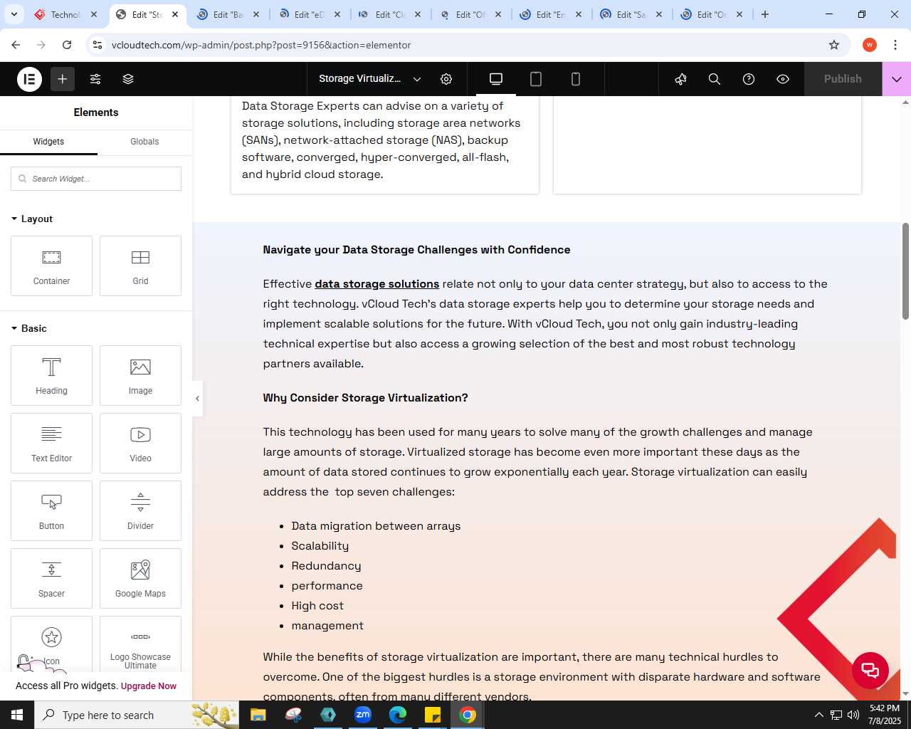Collapse the Layout section
911x729 pixels.
pyautogui.click(x=32, y=219)
